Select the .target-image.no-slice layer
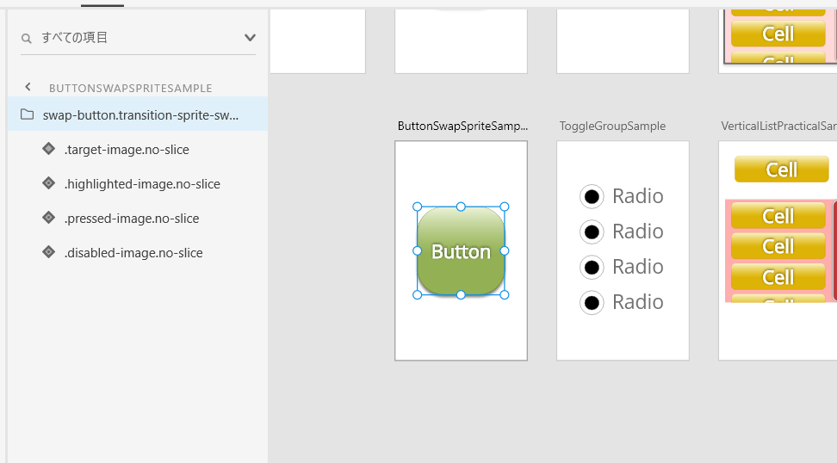The width and height of the screenshot is (837, 463). pyautogui.click(x=138, y=150)
